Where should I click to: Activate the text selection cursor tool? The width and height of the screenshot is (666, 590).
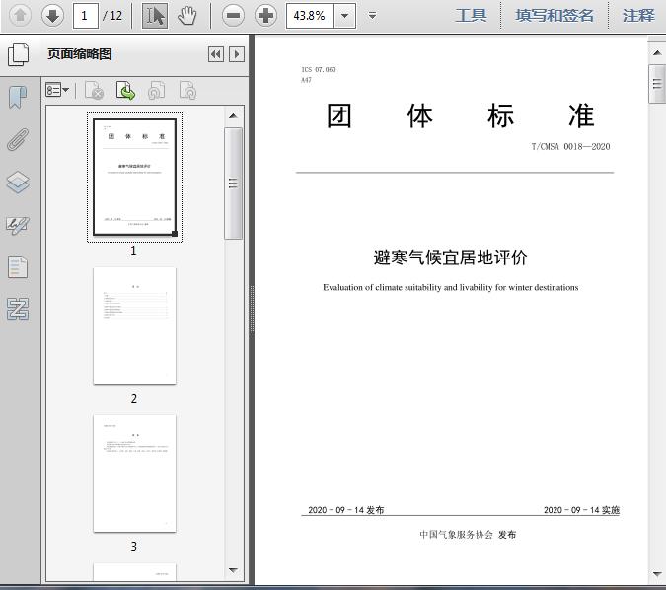click(155, 16)
